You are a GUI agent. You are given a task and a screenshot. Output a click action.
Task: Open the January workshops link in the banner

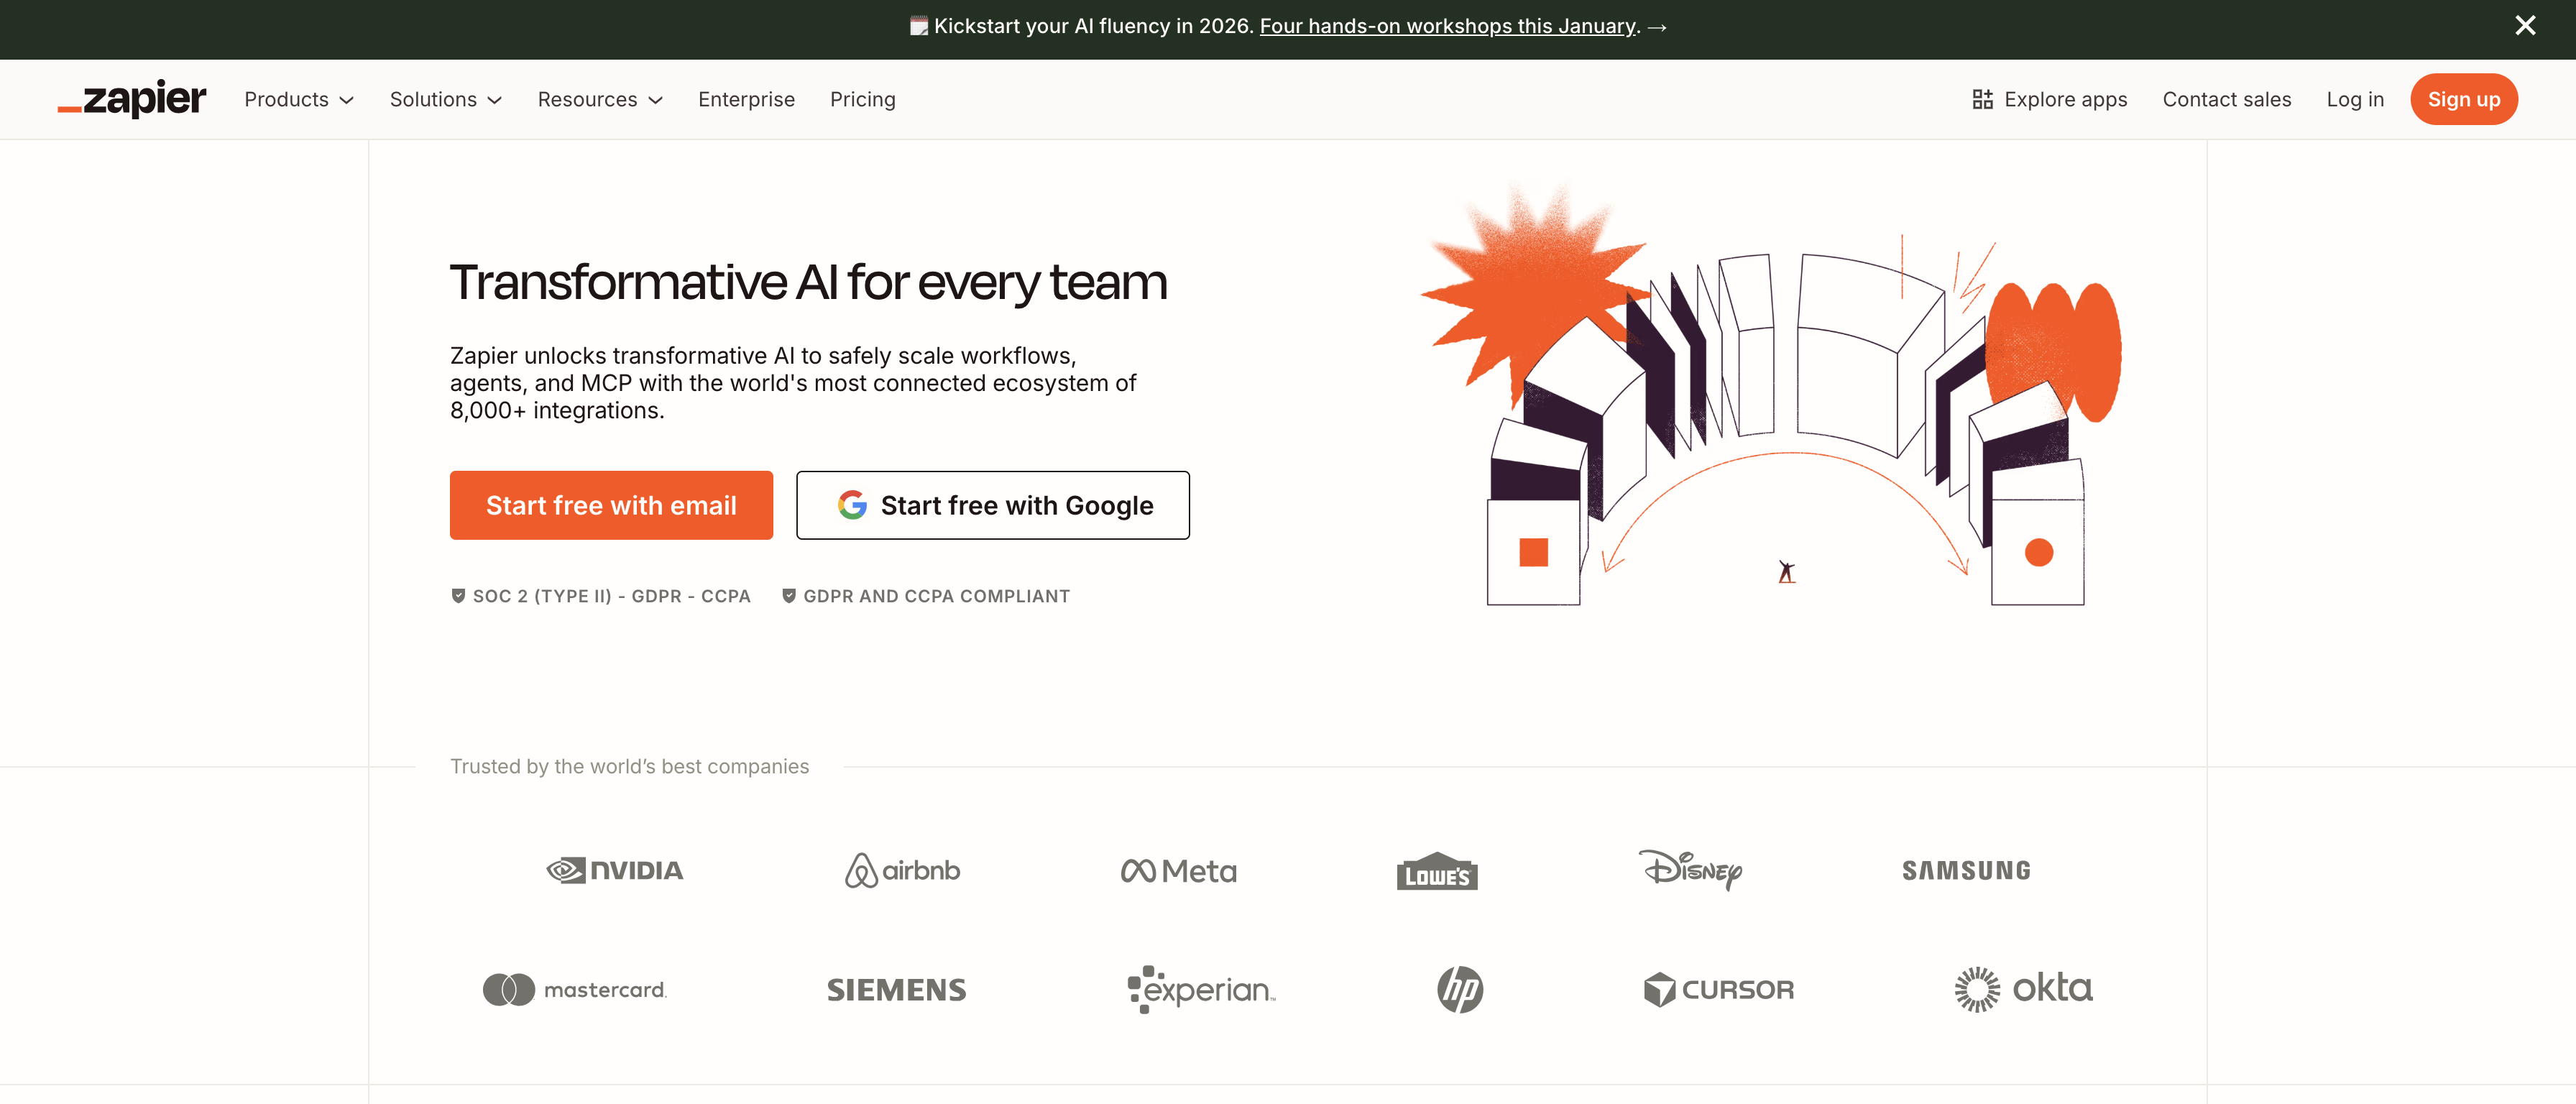click(x=1447, y=26)
